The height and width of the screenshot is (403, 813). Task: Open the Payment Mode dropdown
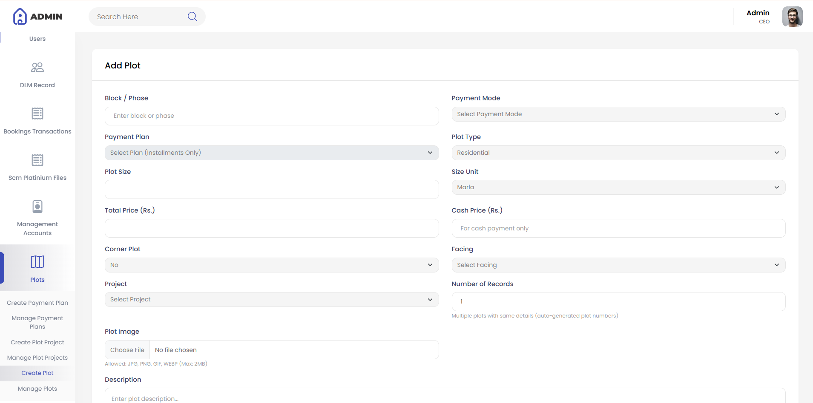point(618,114)
